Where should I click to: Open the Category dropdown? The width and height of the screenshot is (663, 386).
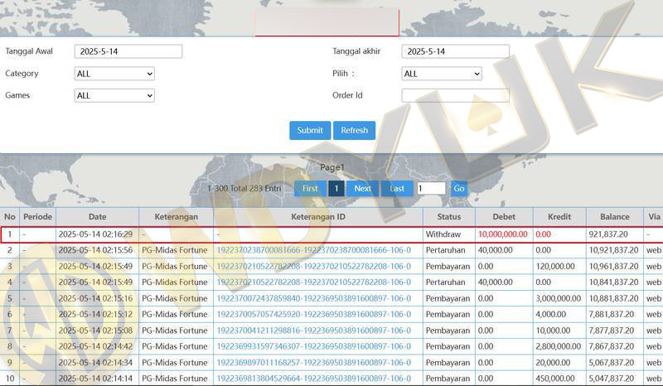click(x=114, y=74)
